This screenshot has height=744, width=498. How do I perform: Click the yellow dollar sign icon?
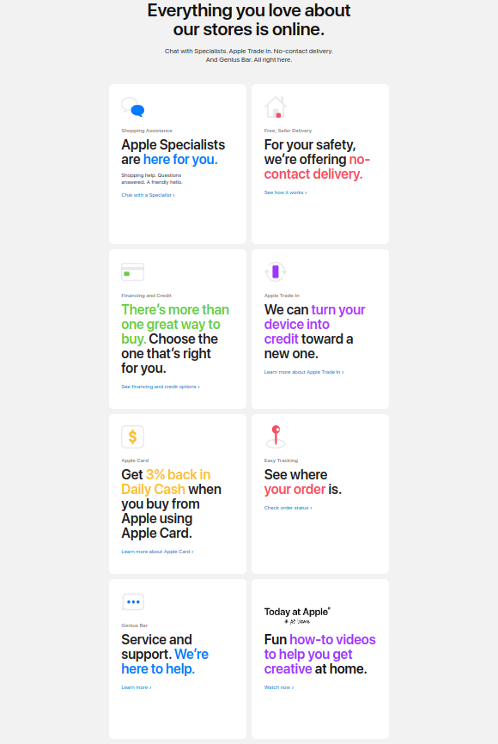pyautogui.click(x=133, y=436)
